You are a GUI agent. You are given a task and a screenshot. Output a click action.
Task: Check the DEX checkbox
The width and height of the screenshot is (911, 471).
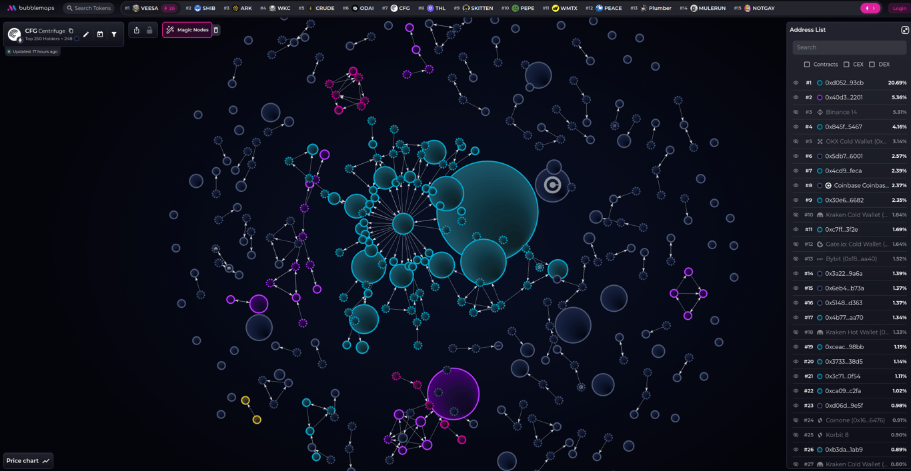pos(873,64)
